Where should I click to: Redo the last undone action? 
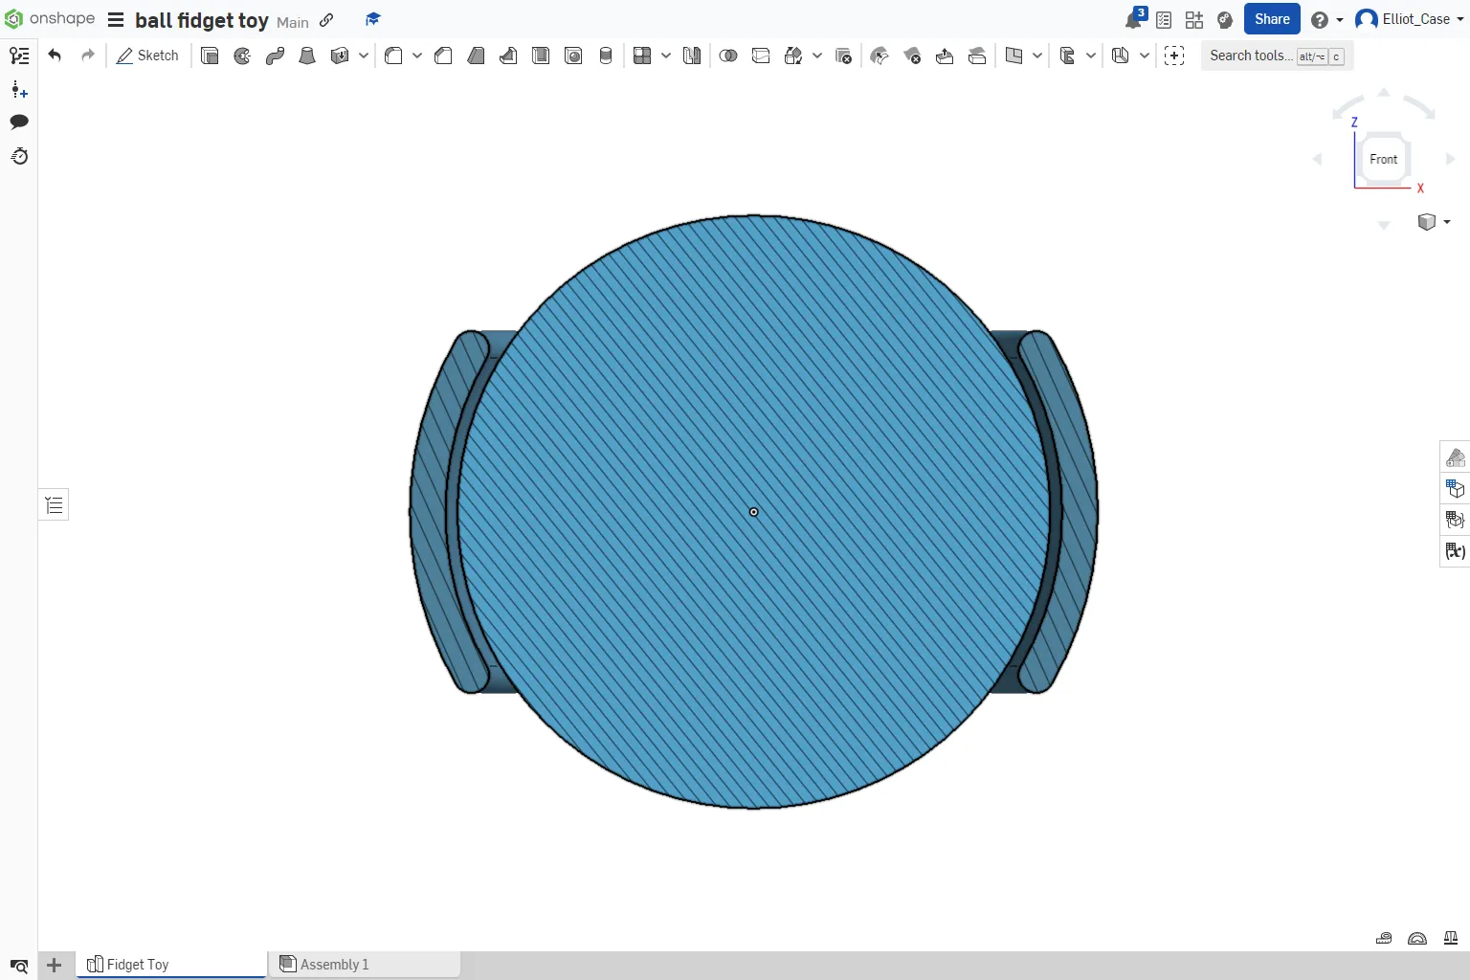click(x=88, y=56)
